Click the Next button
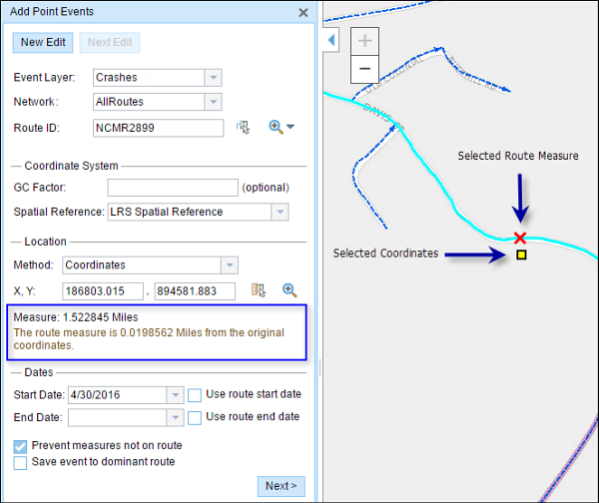This screenshot has height=503, width=599. pos(281,486)
